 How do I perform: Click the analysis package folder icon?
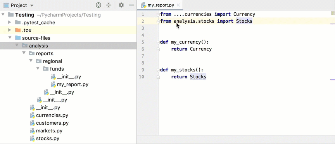pyautogui.click(x=25, y=46)
